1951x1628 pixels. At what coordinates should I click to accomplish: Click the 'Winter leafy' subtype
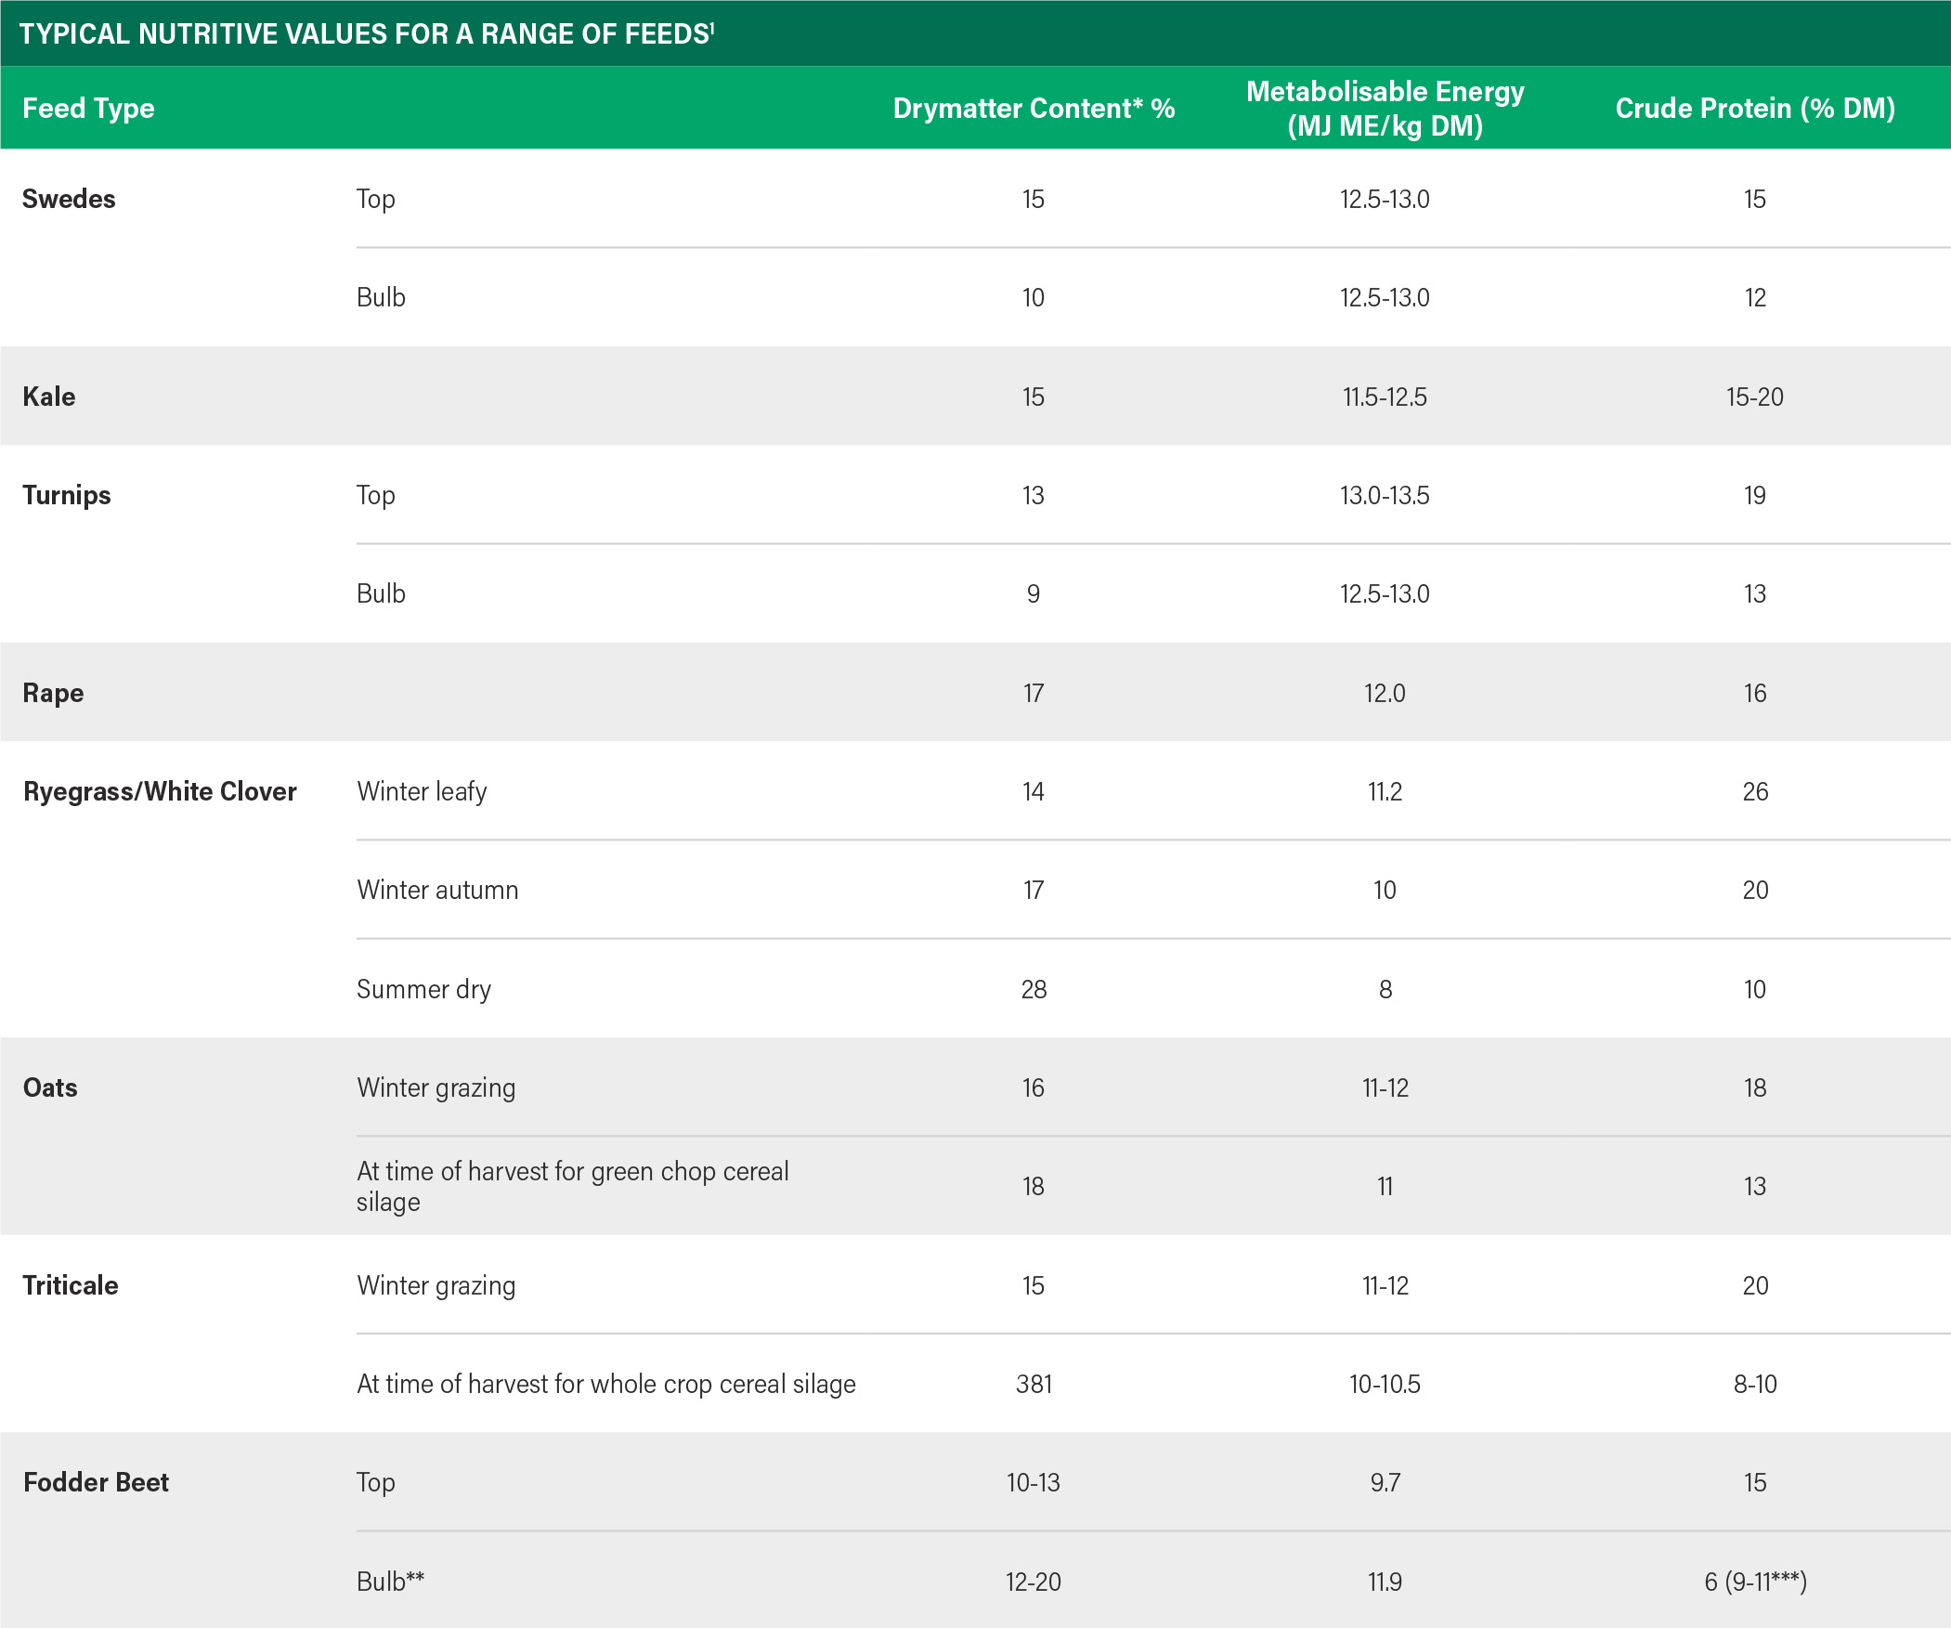[x=422, y=791]
